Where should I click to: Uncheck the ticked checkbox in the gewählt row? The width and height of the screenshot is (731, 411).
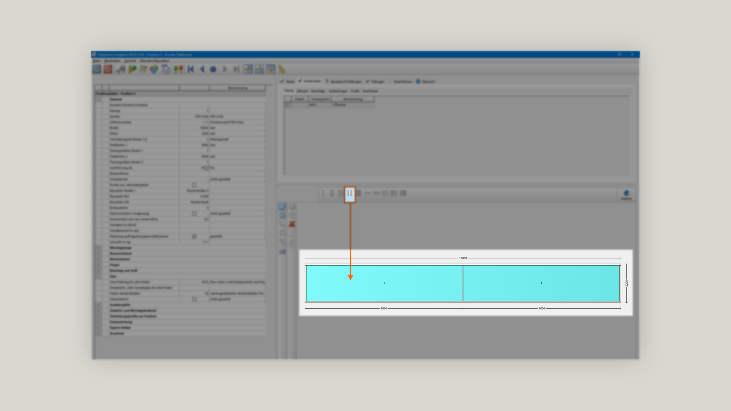pos(194,236)
